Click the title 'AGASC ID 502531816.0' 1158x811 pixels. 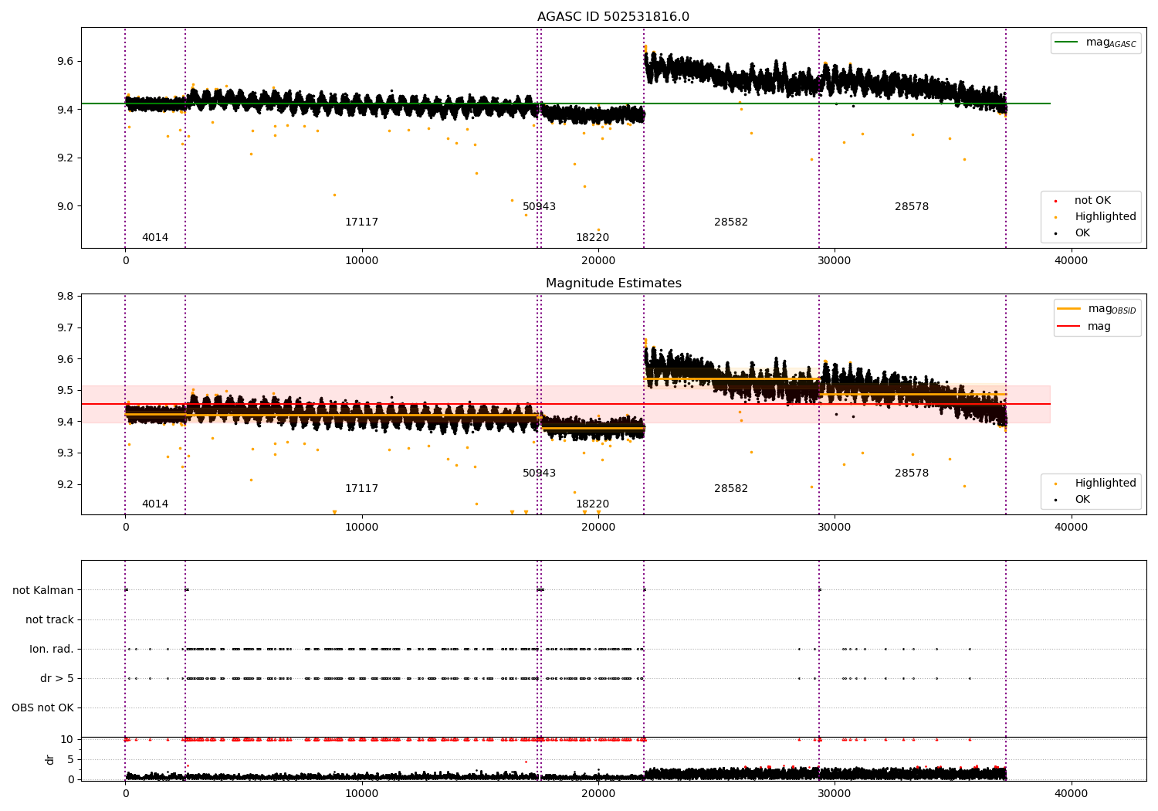(x=613, y=17)
